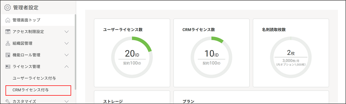Collapse the ライセンス管理 section chevron

pos(67,67)
